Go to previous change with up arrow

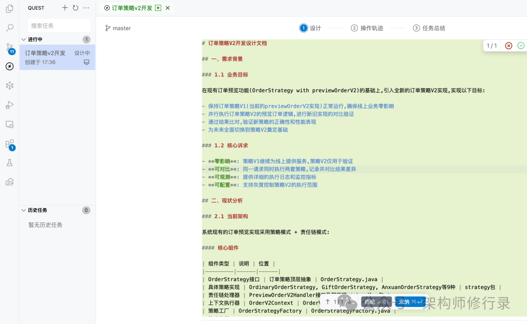(x=328, y=302)
